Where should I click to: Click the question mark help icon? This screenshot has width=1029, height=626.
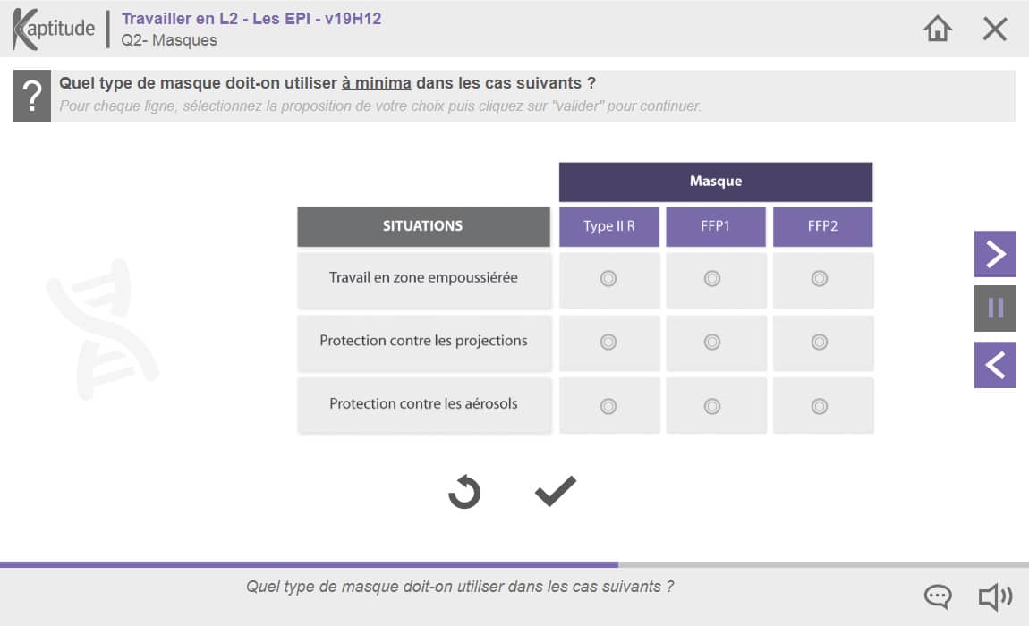tap(31, 96)
